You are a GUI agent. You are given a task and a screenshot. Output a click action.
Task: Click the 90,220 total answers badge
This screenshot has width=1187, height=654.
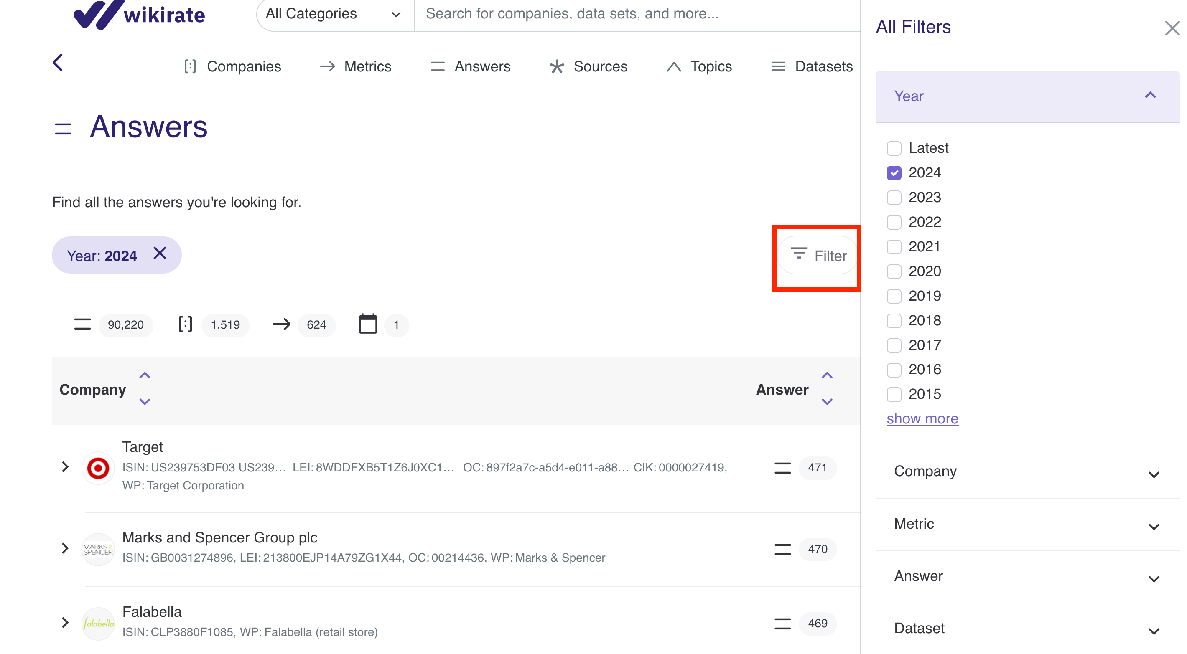[126, 325]
